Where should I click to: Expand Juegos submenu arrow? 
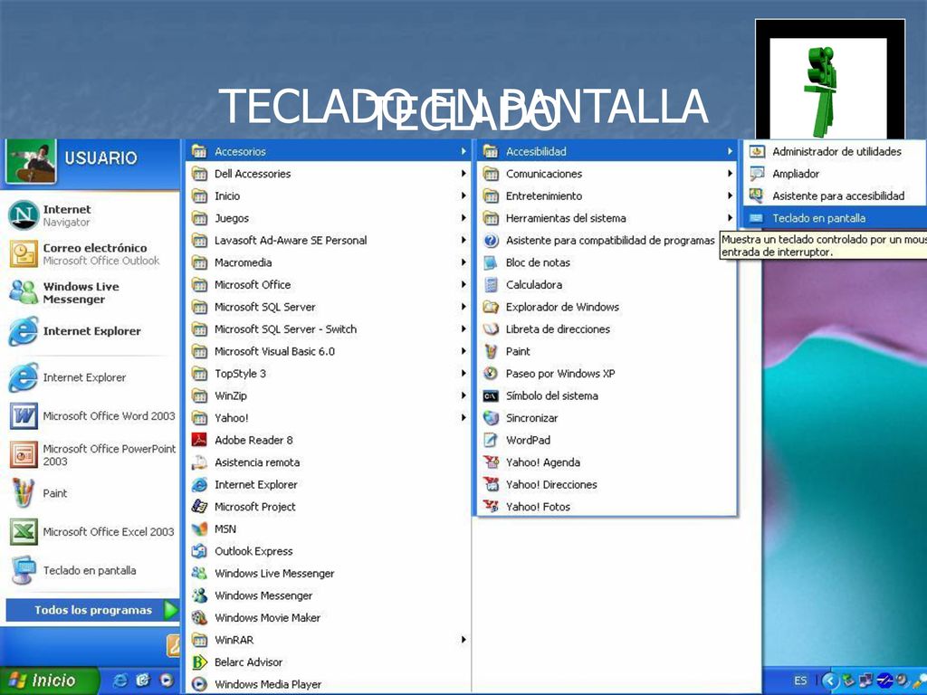tap(463, 218)
